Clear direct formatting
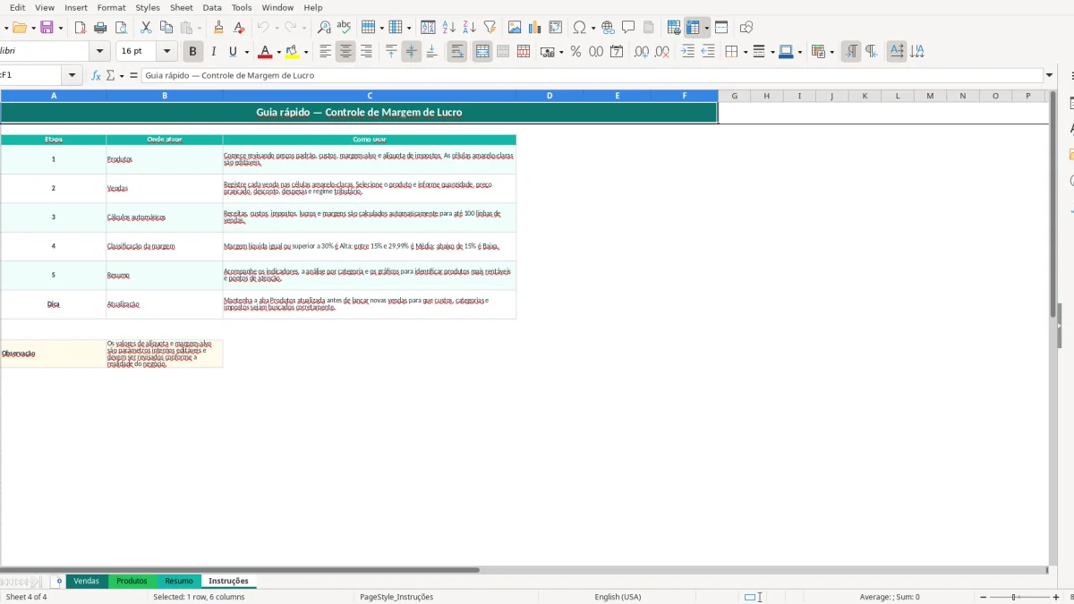This screenshot has width=1074, height=604. click(x=239, y=28)
